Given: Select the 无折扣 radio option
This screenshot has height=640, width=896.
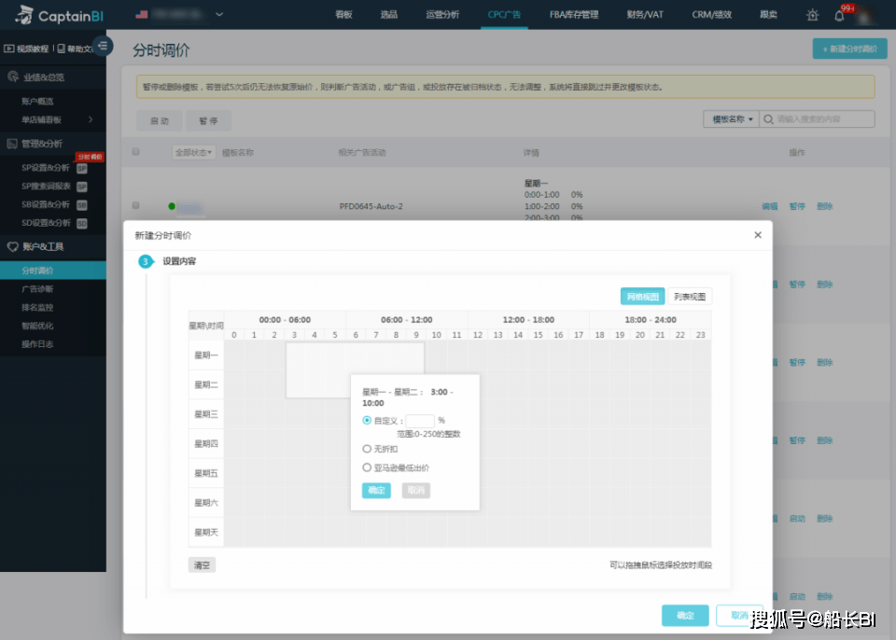Looking at the screenshot, I should 367,449.
